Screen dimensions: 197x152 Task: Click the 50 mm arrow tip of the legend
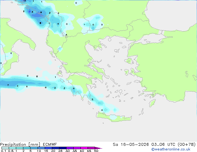point(98,148)
